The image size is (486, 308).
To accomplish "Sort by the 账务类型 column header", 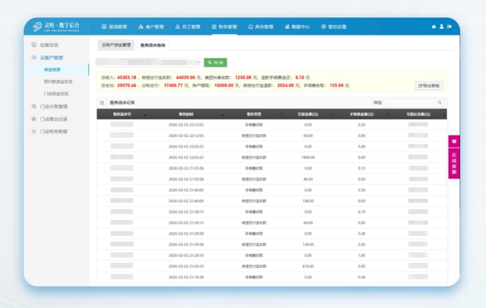I will coord(254,114).
